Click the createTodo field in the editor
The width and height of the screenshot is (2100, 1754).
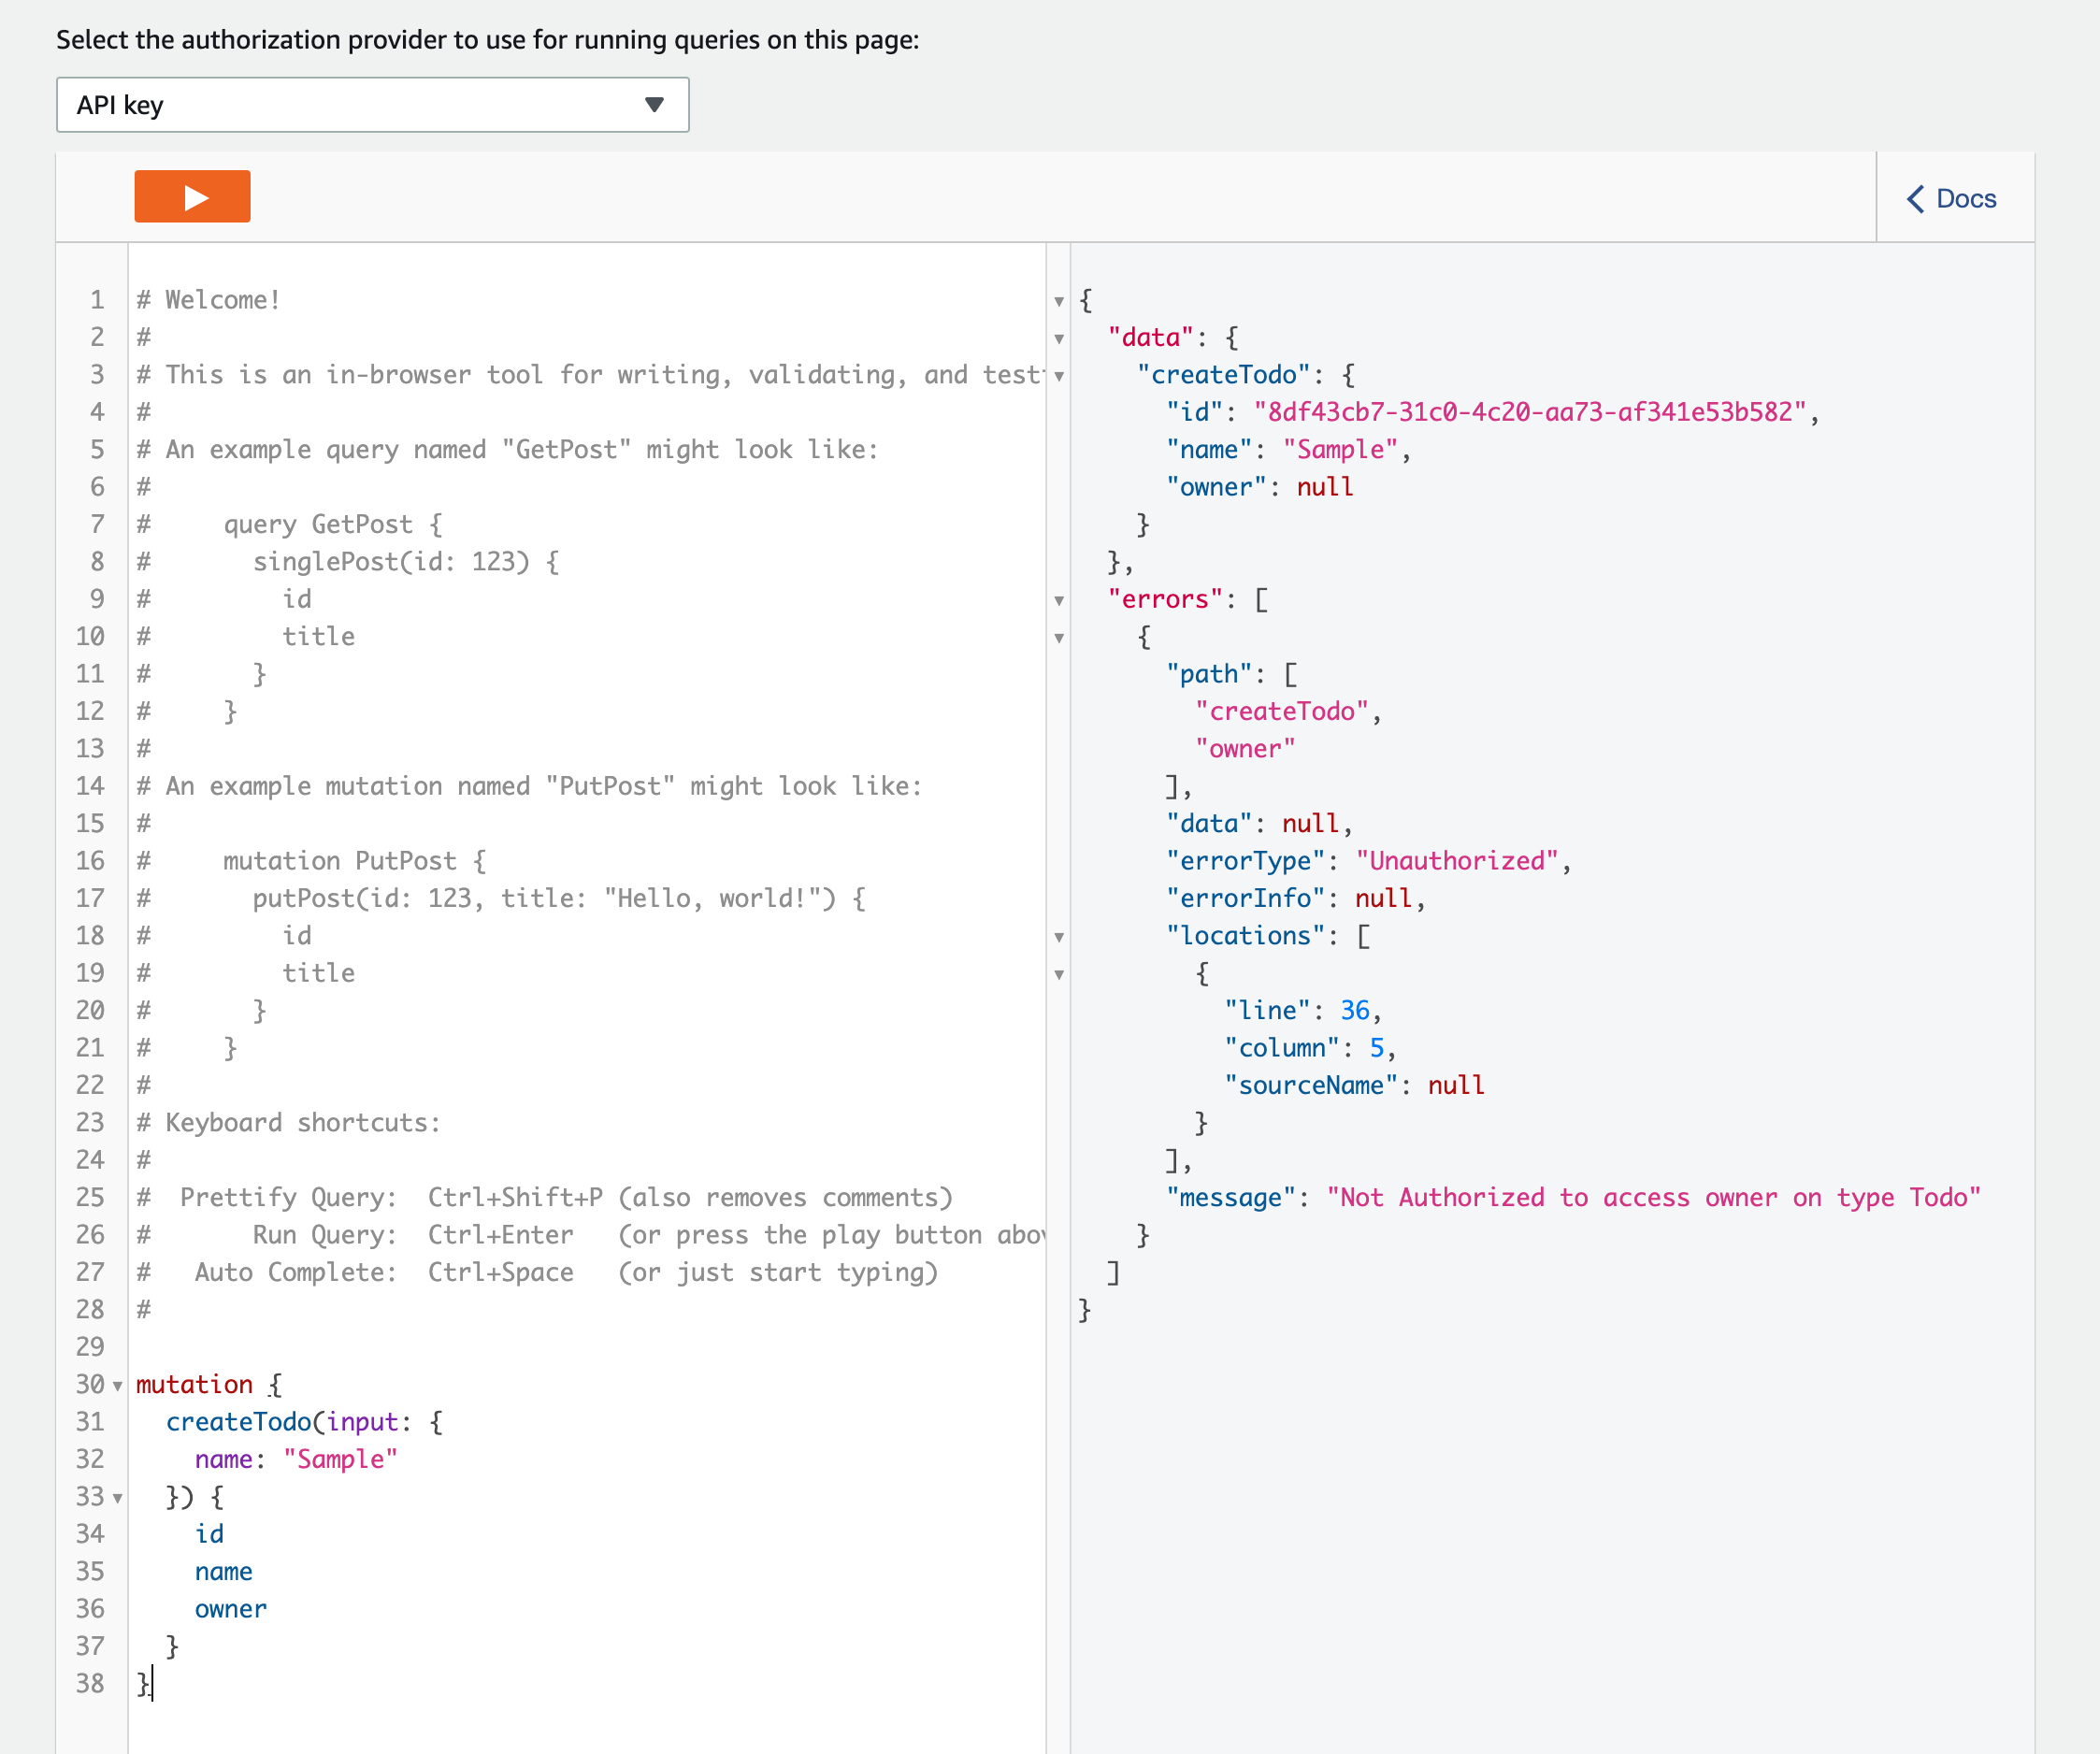pos(238,1422)
